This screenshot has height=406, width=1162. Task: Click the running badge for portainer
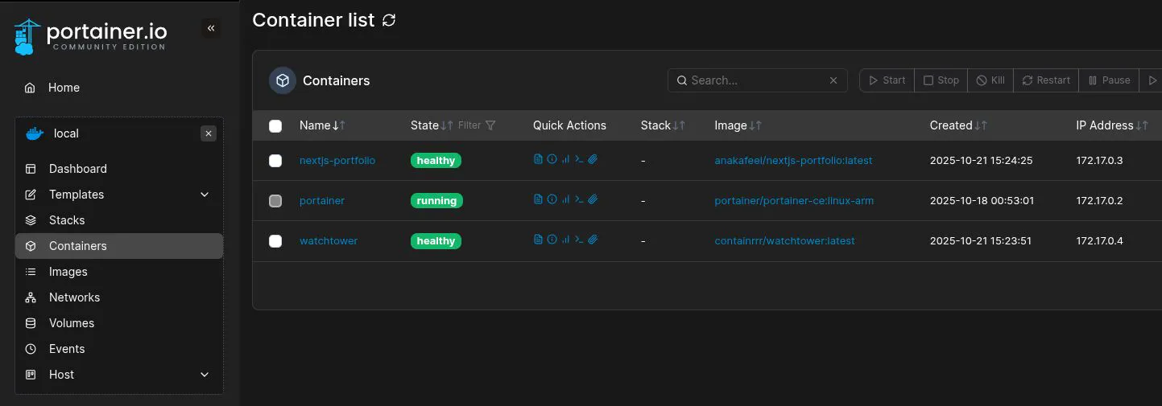(436, 201)
